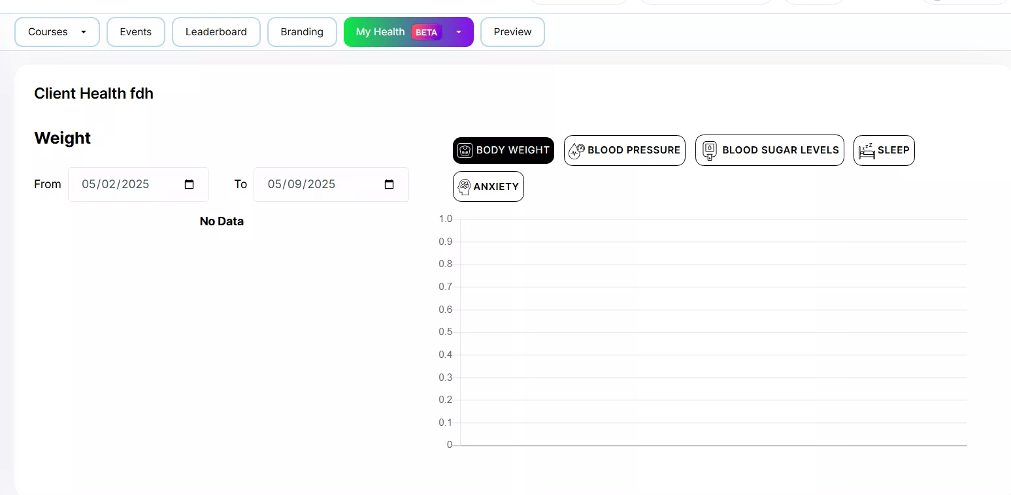This screenshot has height=495, width=1011.
Task: Switch to the Branding tab
Action: click(302, 32)
